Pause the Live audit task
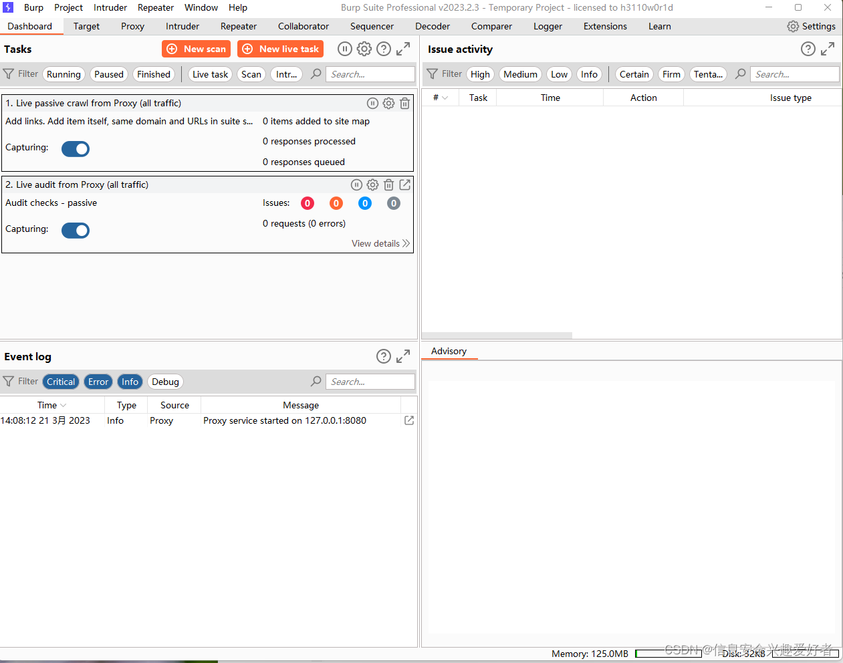Screen dimensions: 843x663 pos(356,184)
